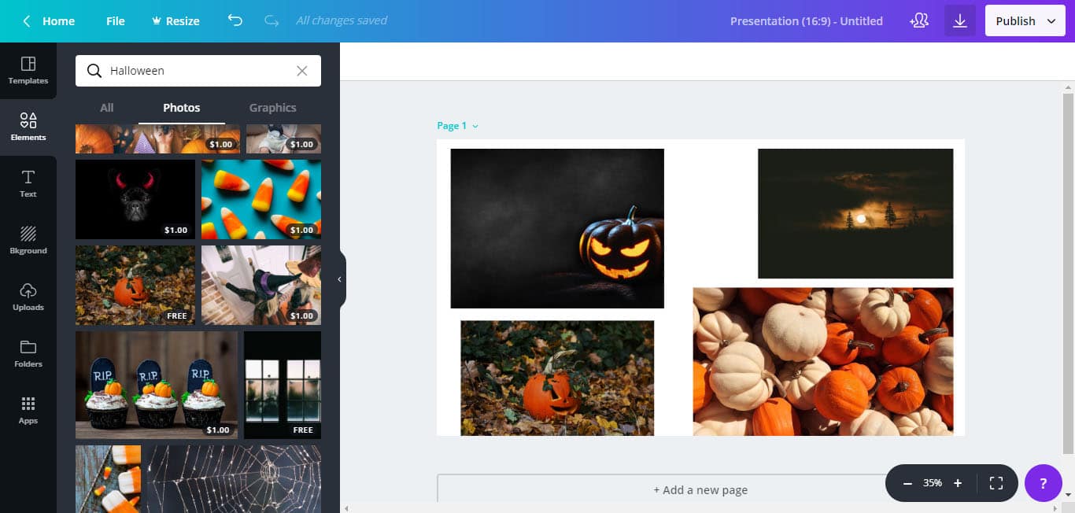The height and width of the screenshot is (513, 1075).
Task: Open the Text tool panel
Action: click(x=28, y=183)
